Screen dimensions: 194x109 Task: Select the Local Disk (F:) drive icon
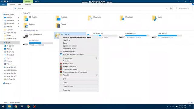pos(154,37)
